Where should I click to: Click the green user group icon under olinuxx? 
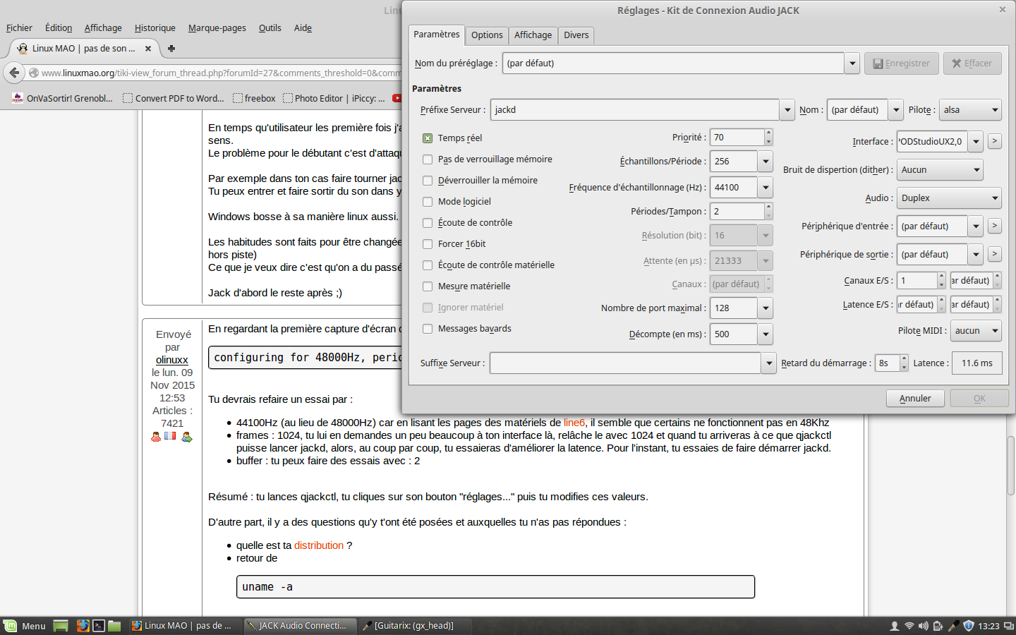187,437
